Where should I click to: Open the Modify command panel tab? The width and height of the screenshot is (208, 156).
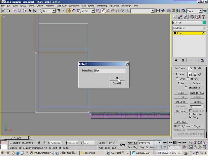(x=180, y=17)
